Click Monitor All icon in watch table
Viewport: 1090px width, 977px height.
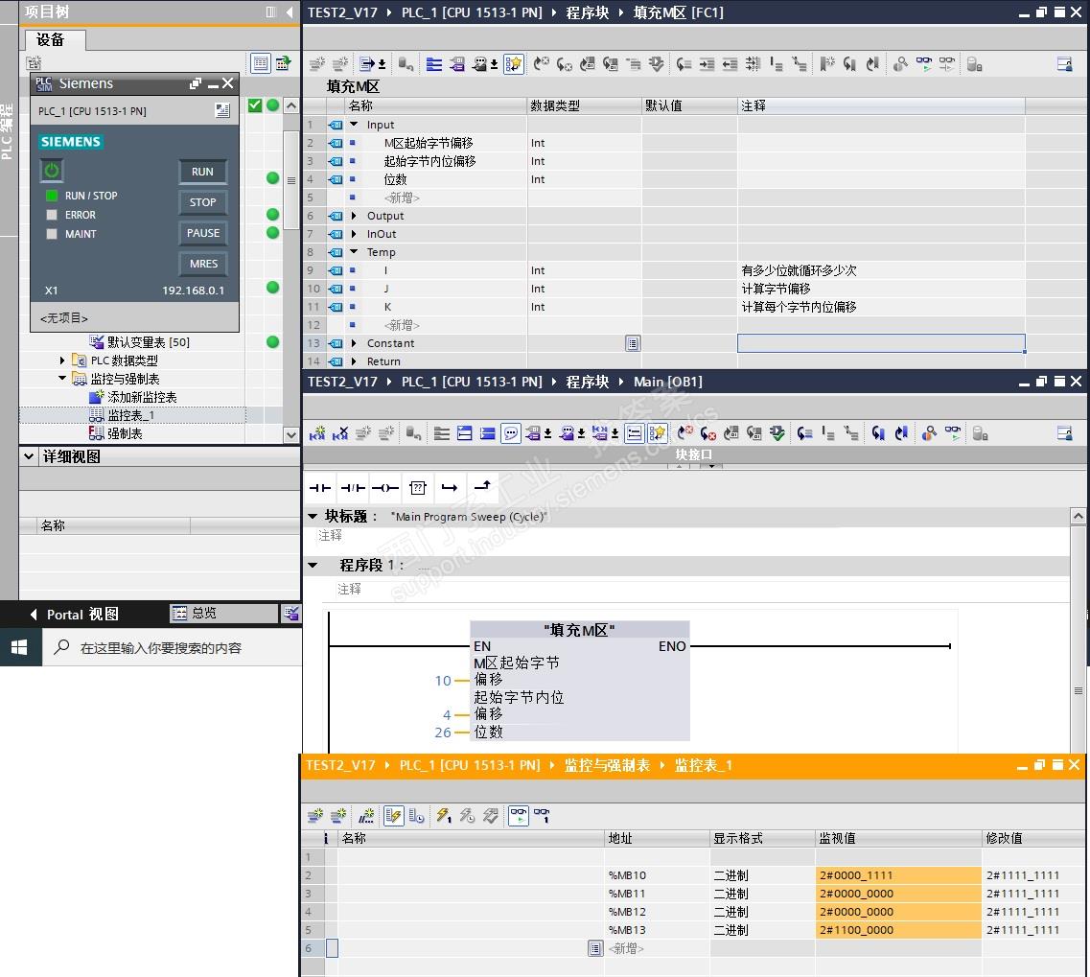pyautogui.click(x=519, y=816)
